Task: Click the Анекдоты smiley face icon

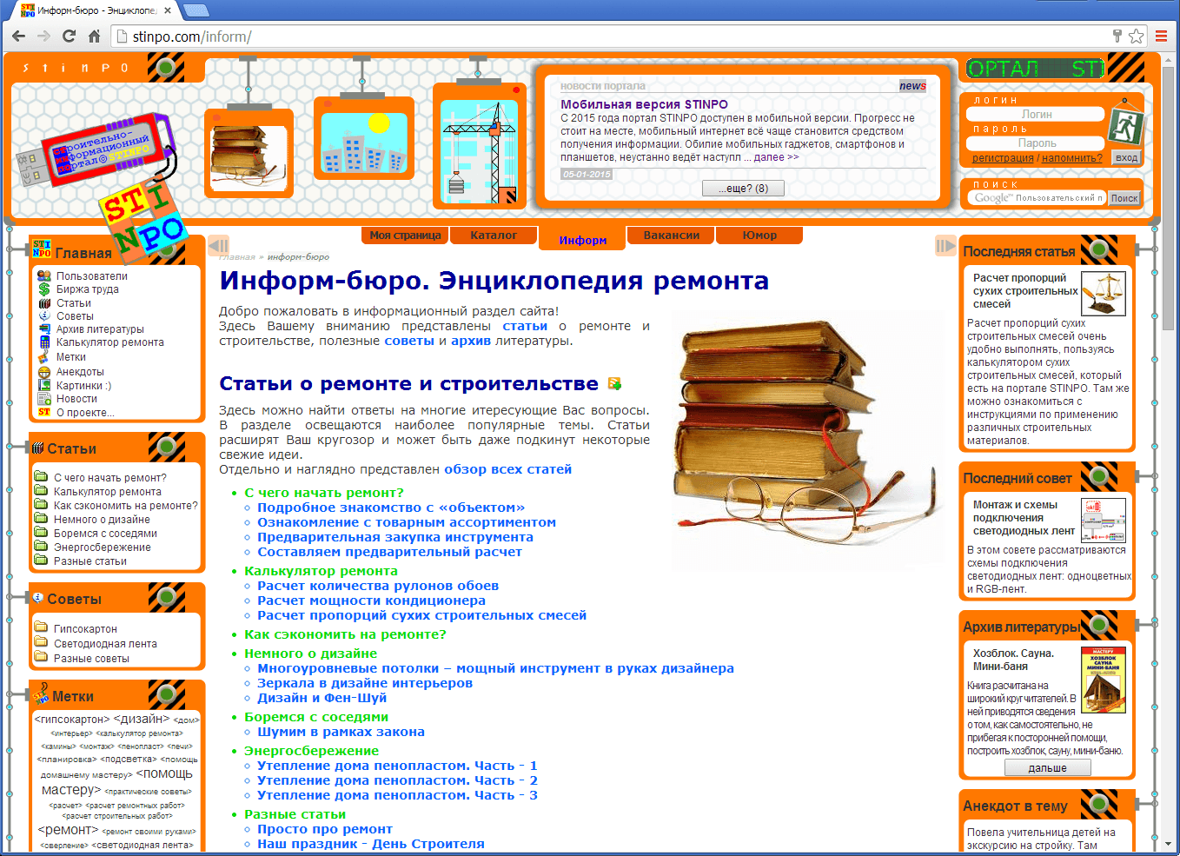Action: tap(44, 372)
